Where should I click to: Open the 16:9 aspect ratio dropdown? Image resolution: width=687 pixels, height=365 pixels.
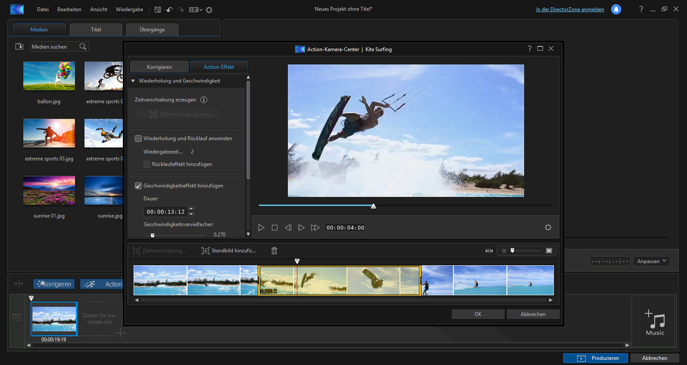(196, 9)
